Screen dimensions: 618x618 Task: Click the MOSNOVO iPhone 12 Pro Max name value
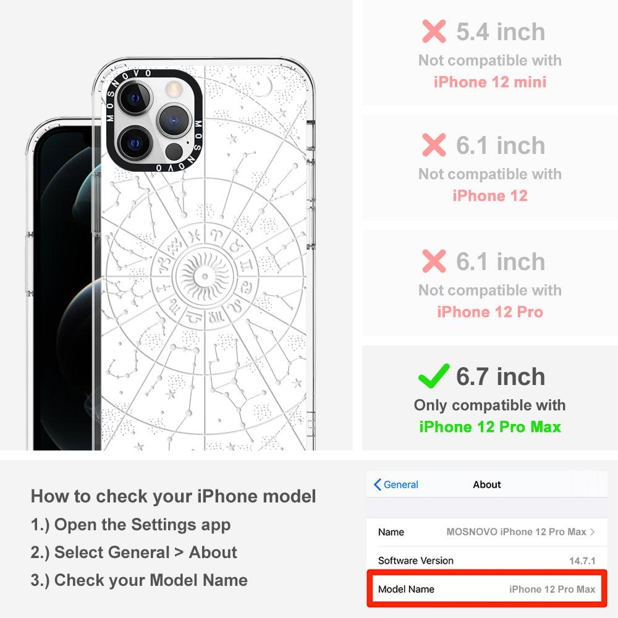(x=516, y=531)
